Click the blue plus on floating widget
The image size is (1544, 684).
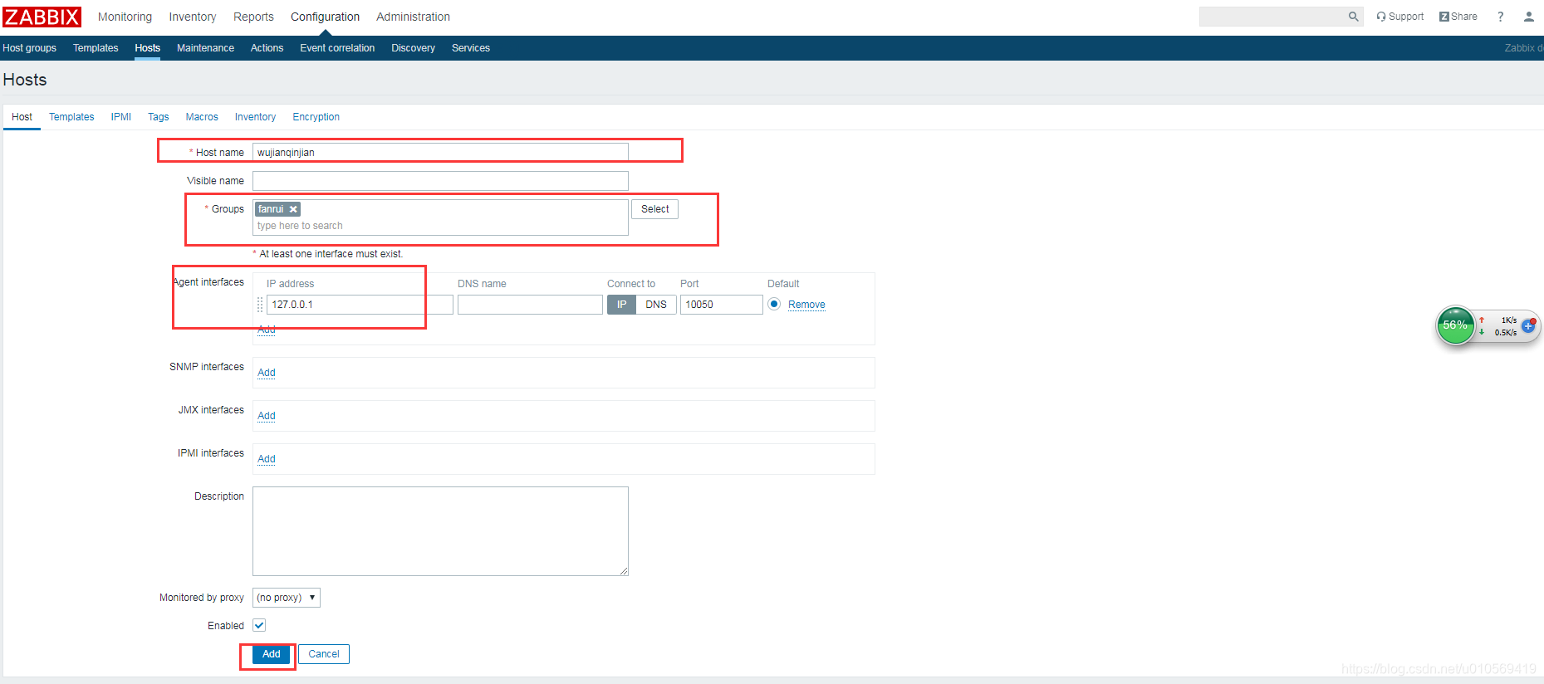tap(1527, 326)
